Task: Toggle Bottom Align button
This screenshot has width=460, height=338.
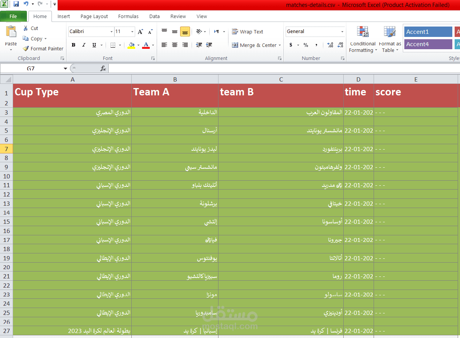Action: click(185, 32)
